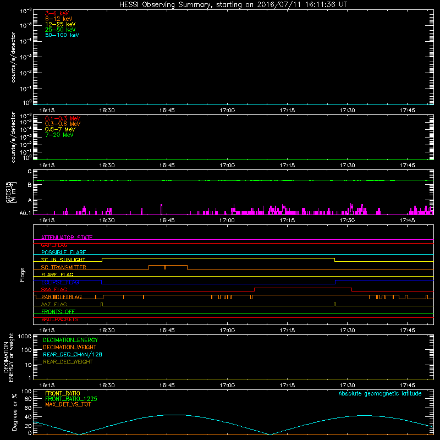Click the SC_TRANSMITTER flag label

pos(63,267)
